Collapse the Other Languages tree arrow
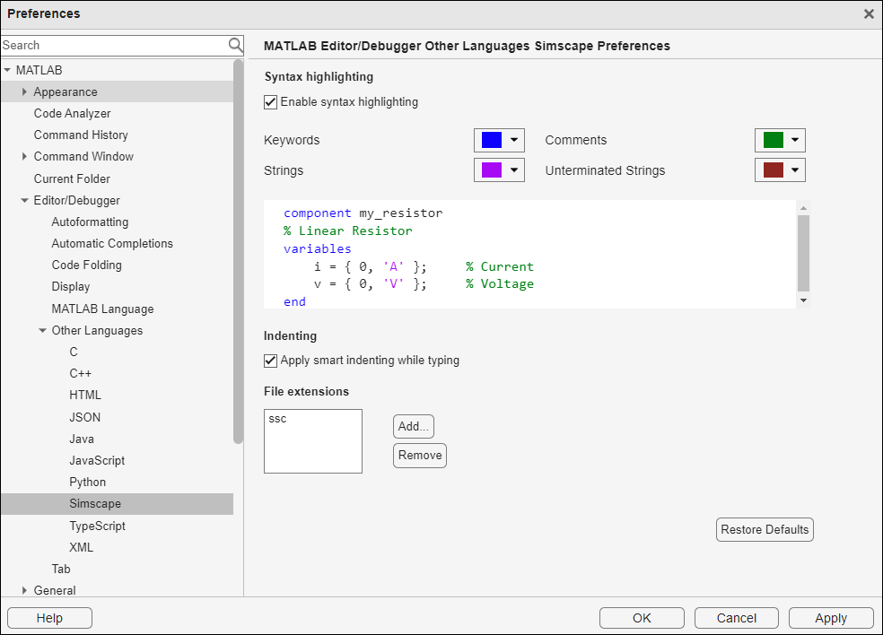883x635 pixels. coord(42,330)
